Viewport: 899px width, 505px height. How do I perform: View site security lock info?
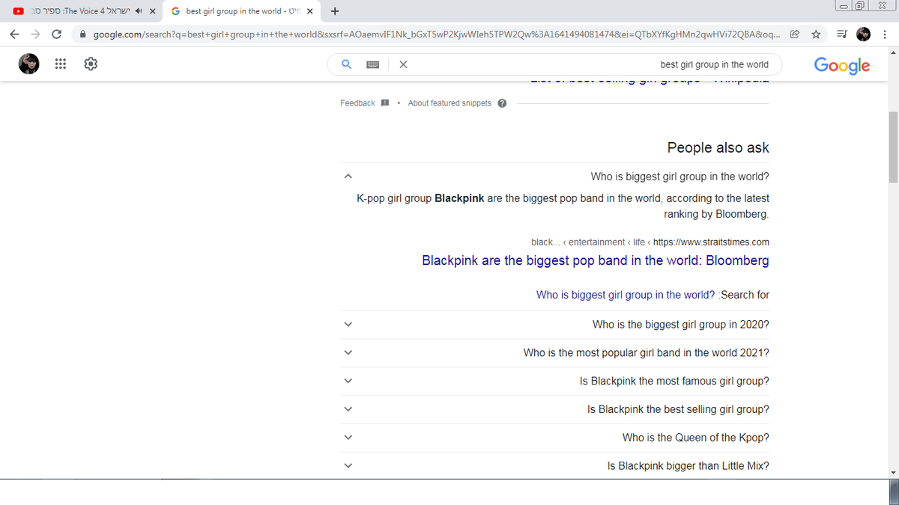tap(83, 34)
